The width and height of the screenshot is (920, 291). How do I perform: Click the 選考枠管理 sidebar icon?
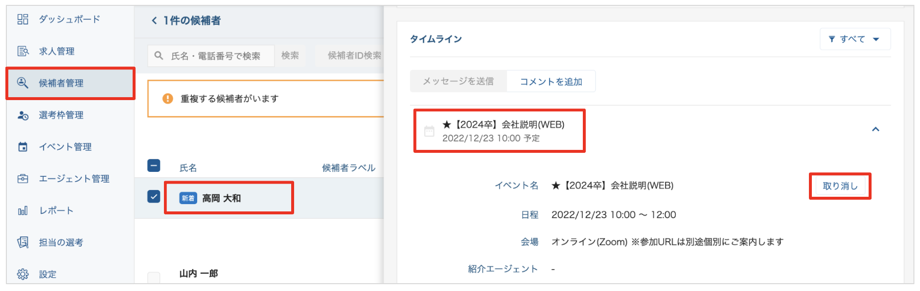[23, 115]
